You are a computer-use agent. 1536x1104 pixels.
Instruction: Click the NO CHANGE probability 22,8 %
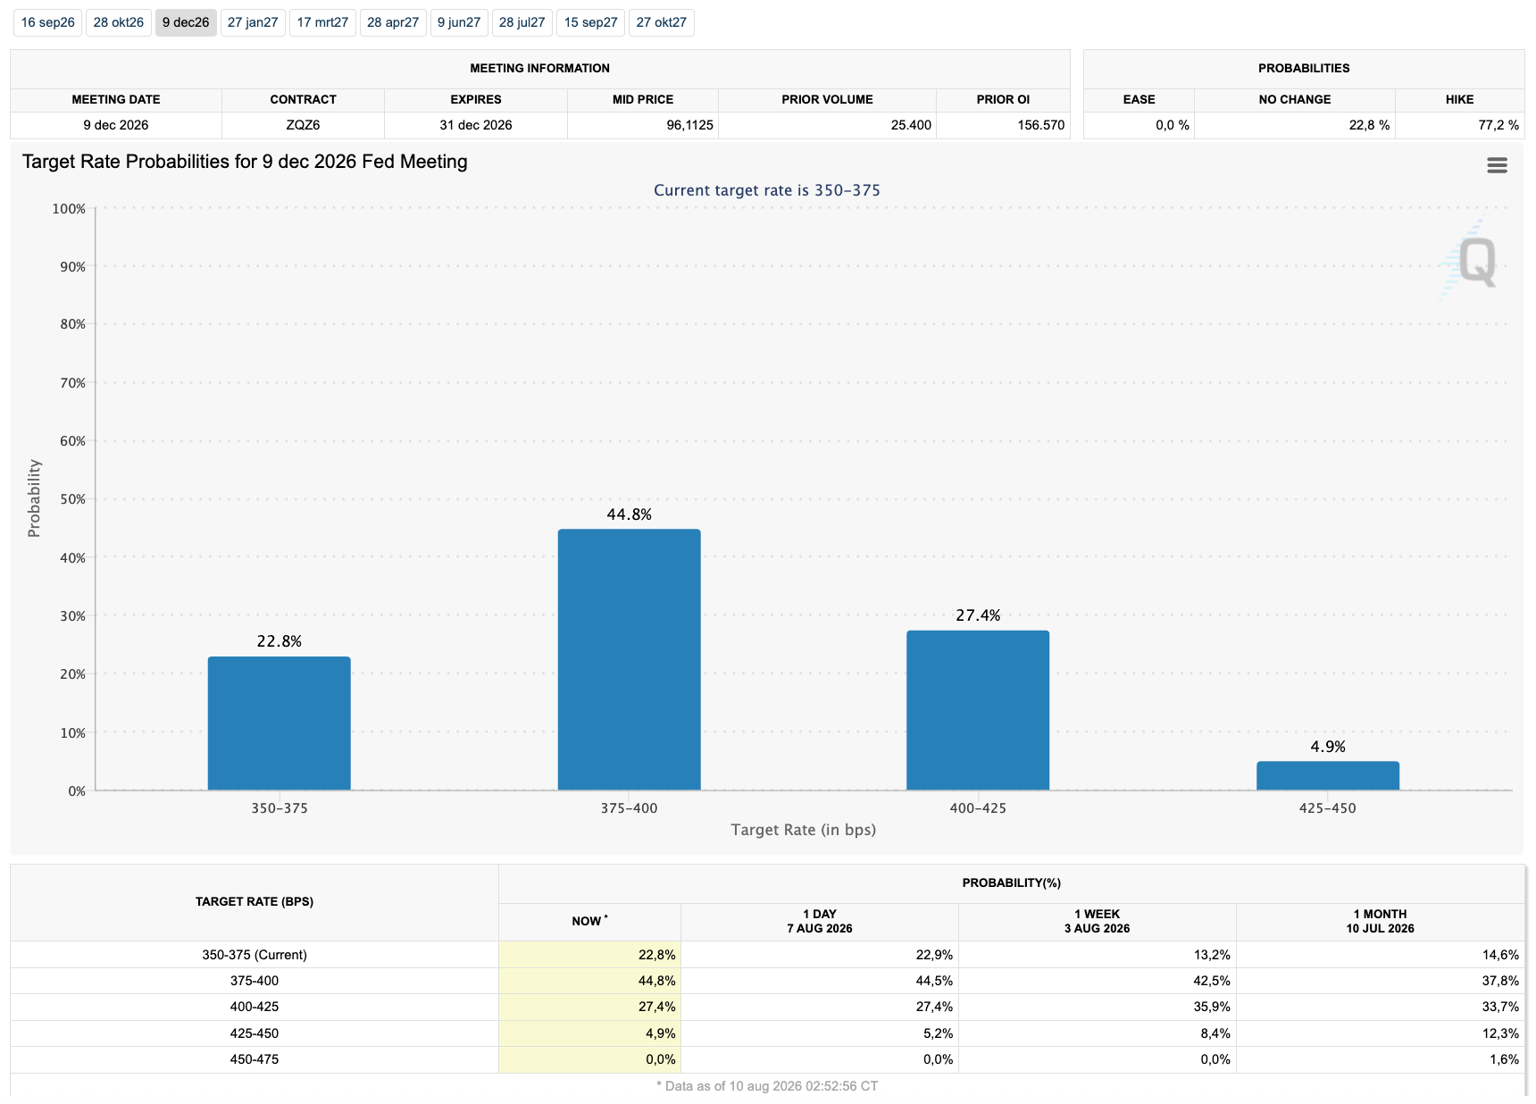[x=1369, y=125]
